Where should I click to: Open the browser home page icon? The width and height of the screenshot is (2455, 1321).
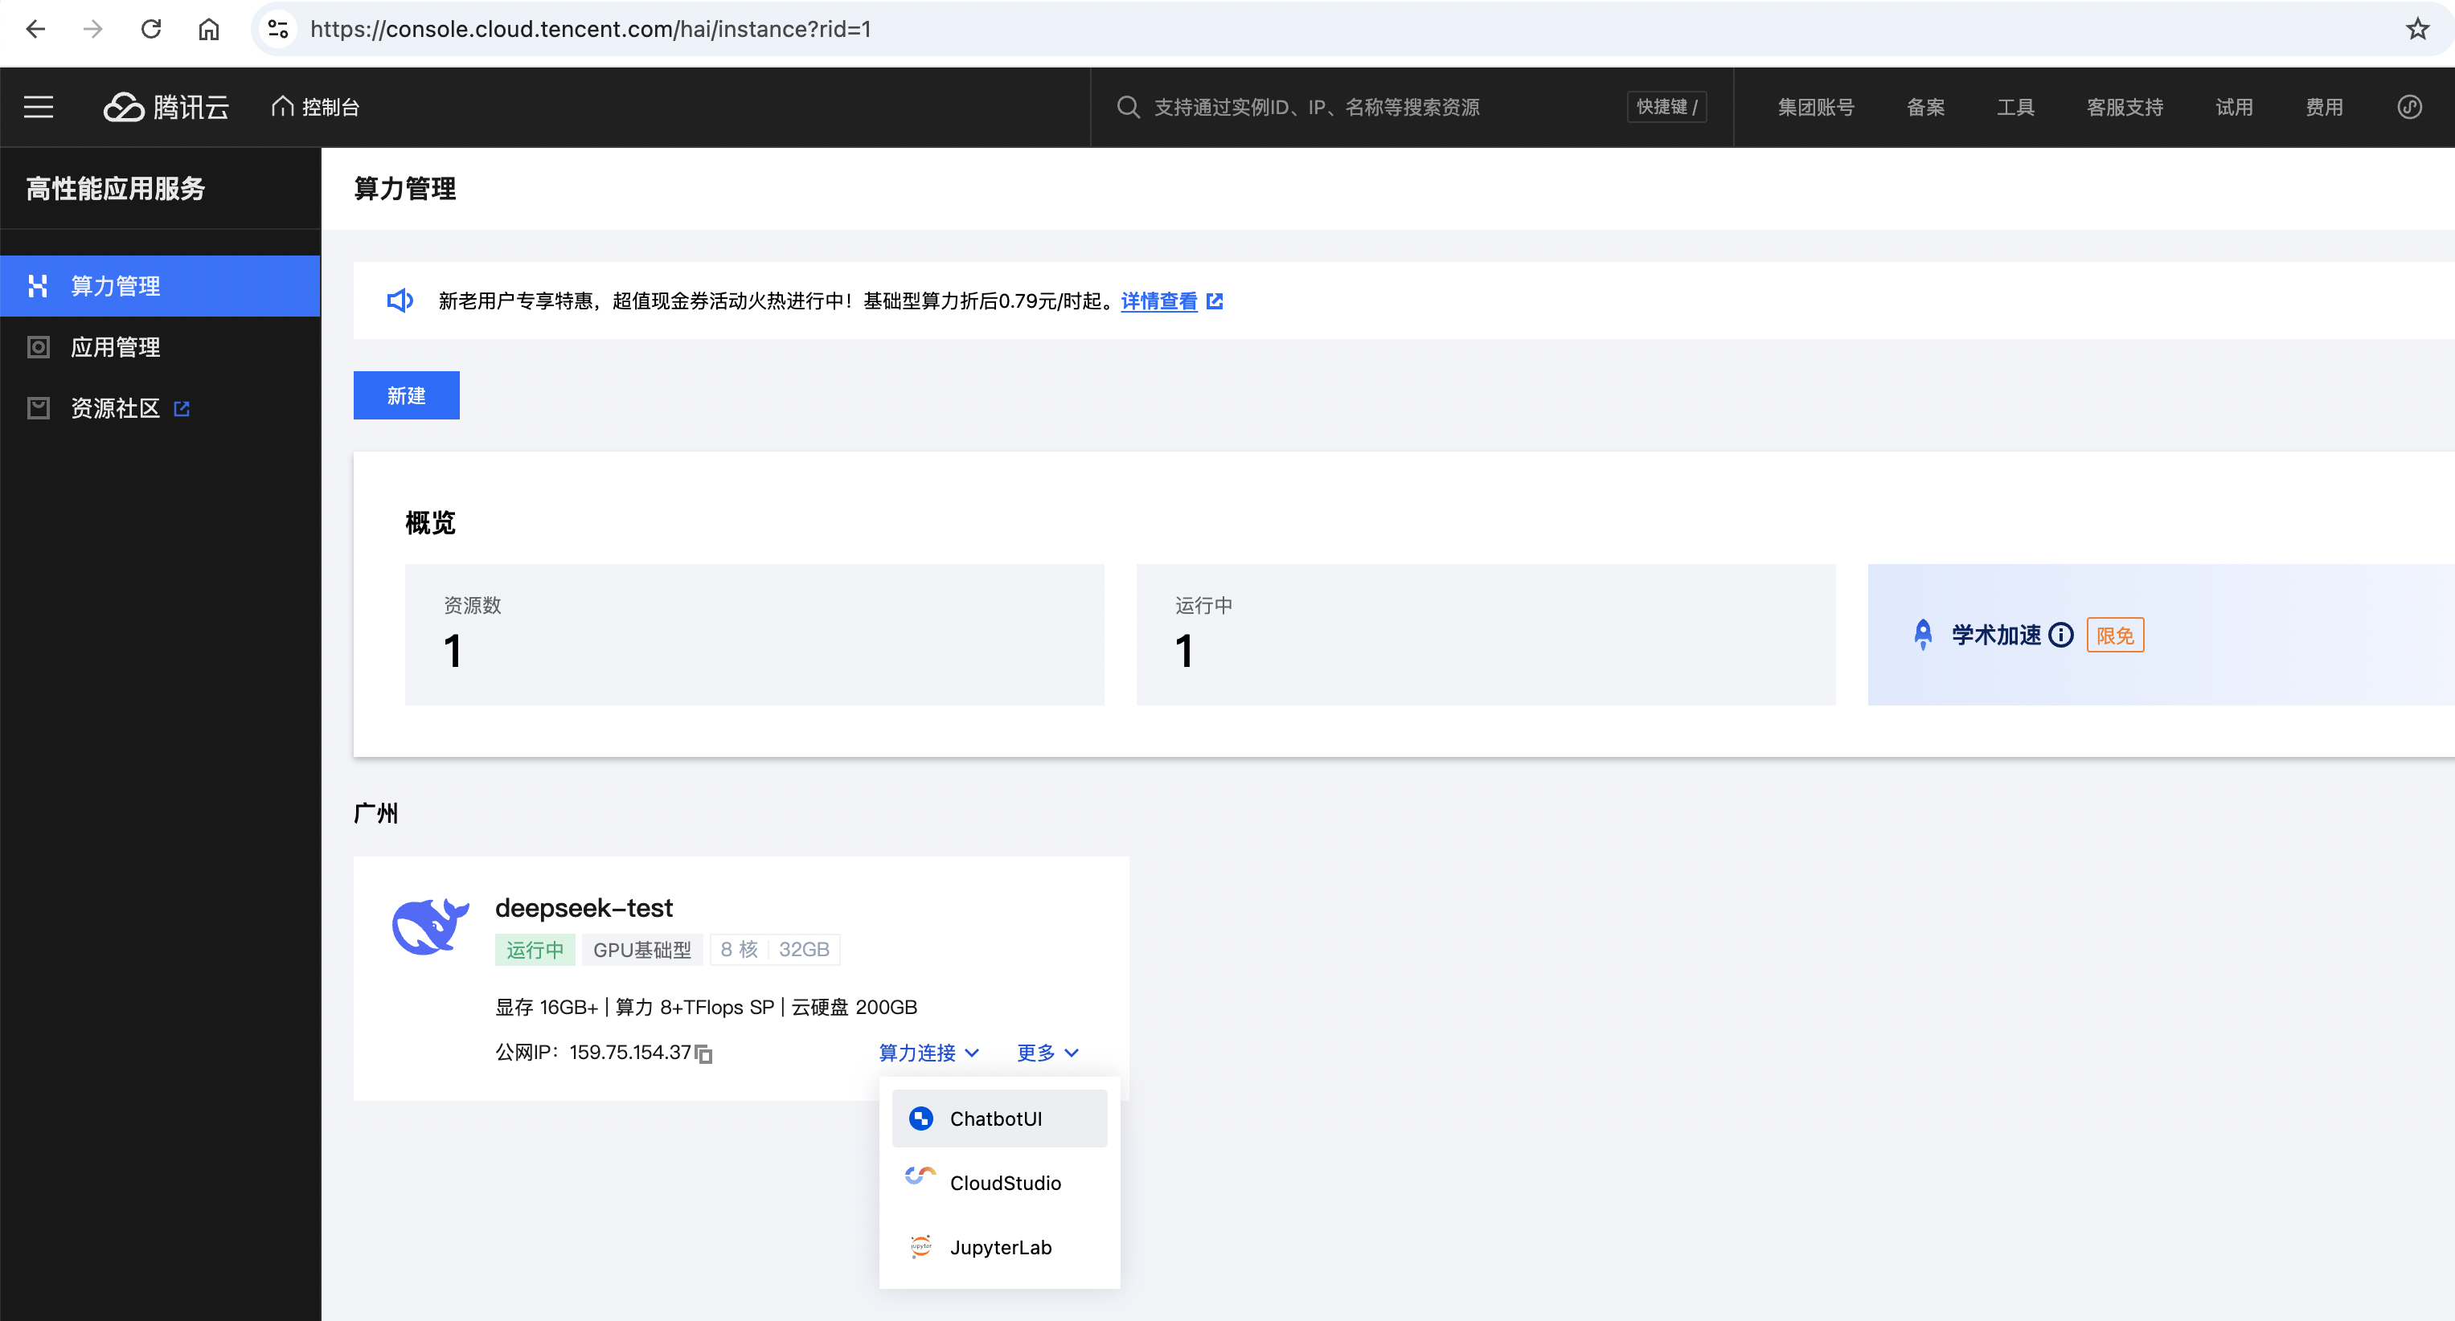[209, 29]
